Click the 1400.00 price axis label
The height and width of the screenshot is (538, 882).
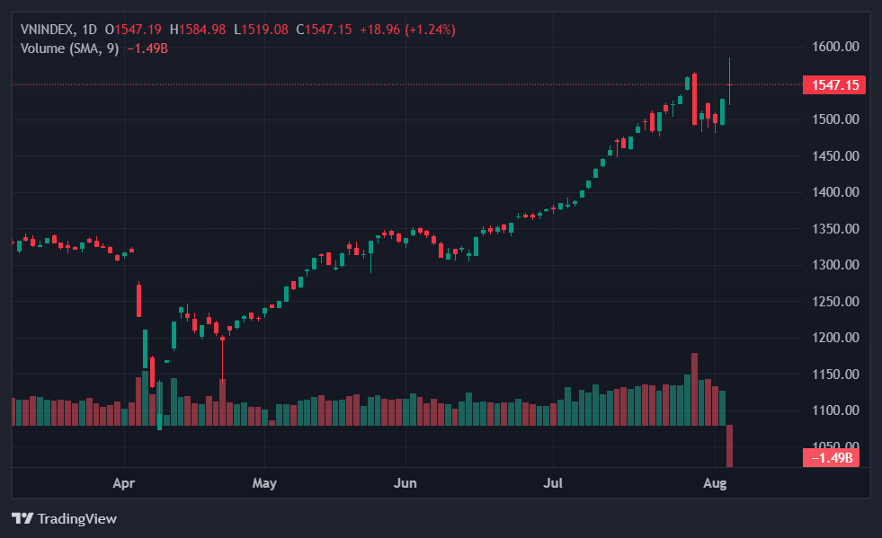835,191
